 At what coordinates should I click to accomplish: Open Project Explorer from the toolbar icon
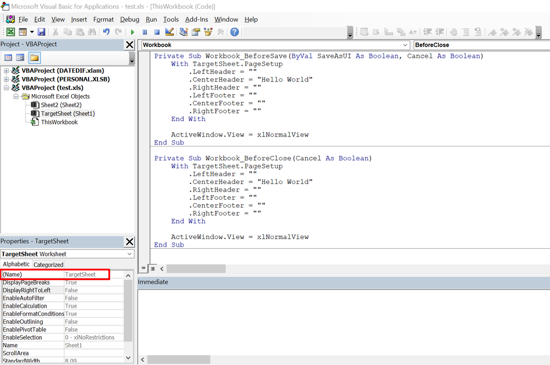183,32
